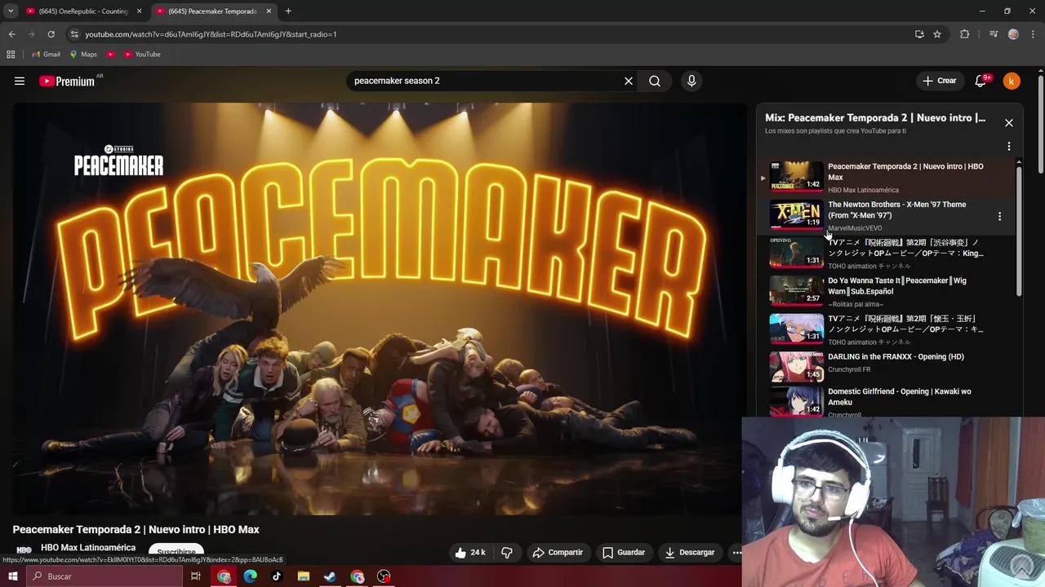
Task: Open the YouTube hamburger guide menu
Action: pyautogui.click(x=20, y=81)
